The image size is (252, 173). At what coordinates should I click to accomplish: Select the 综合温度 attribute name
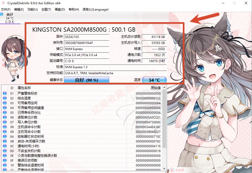coord(24,98)
